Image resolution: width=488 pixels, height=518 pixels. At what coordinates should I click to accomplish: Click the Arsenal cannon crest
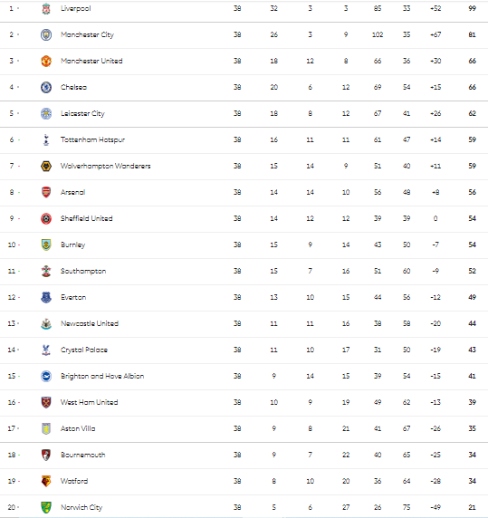click(x=46, y=192)
